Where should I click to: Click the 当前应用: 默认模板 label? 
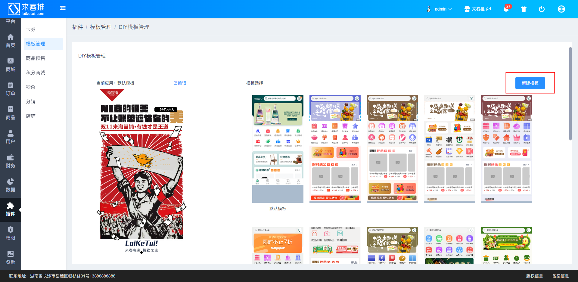pos(115,83)
